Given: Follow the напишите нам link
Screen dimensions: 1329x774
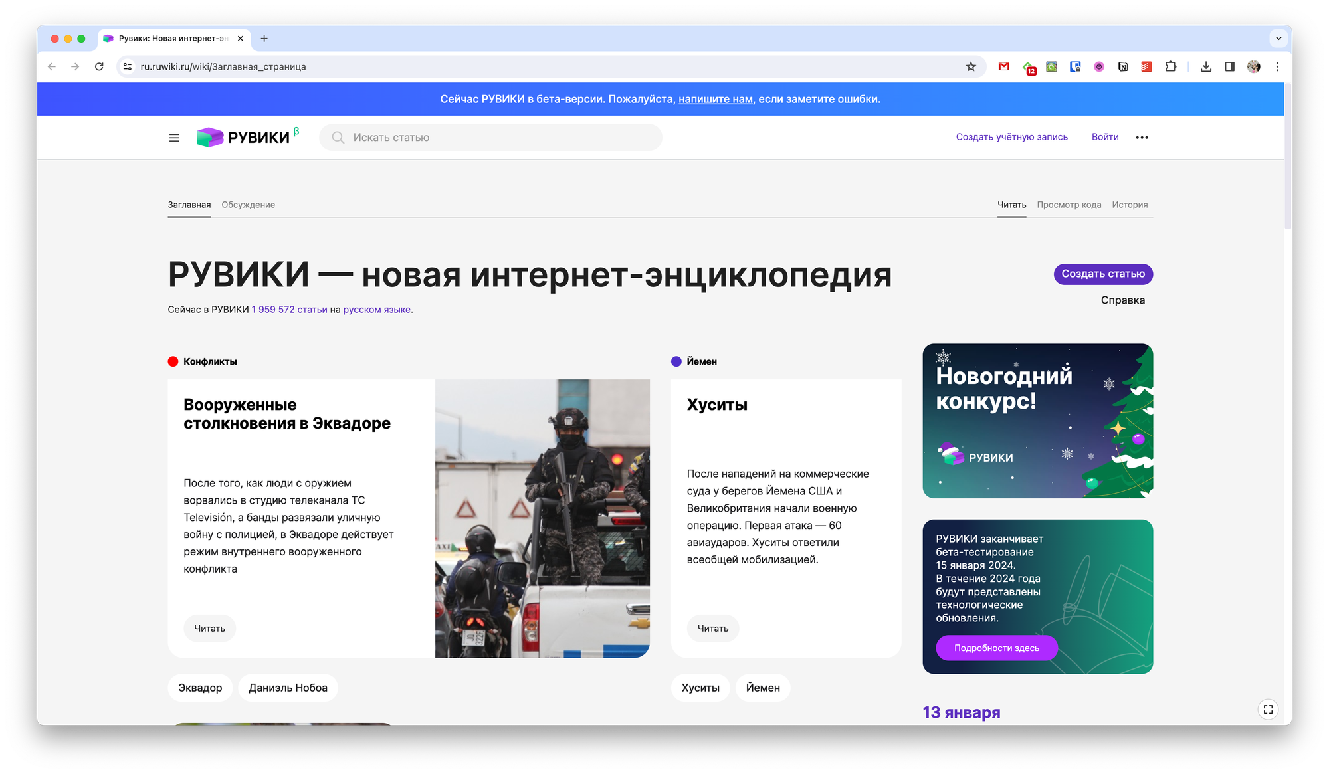Looking at the screenshot, I should coord(715,99).
